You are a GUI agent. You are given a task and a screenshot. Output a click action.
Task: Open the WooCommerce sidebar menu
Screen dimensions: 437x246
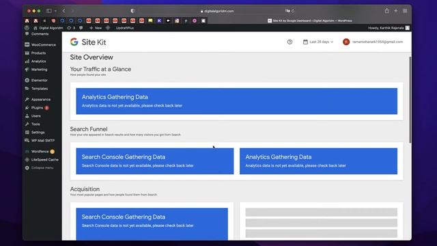(x=43, y=44)
